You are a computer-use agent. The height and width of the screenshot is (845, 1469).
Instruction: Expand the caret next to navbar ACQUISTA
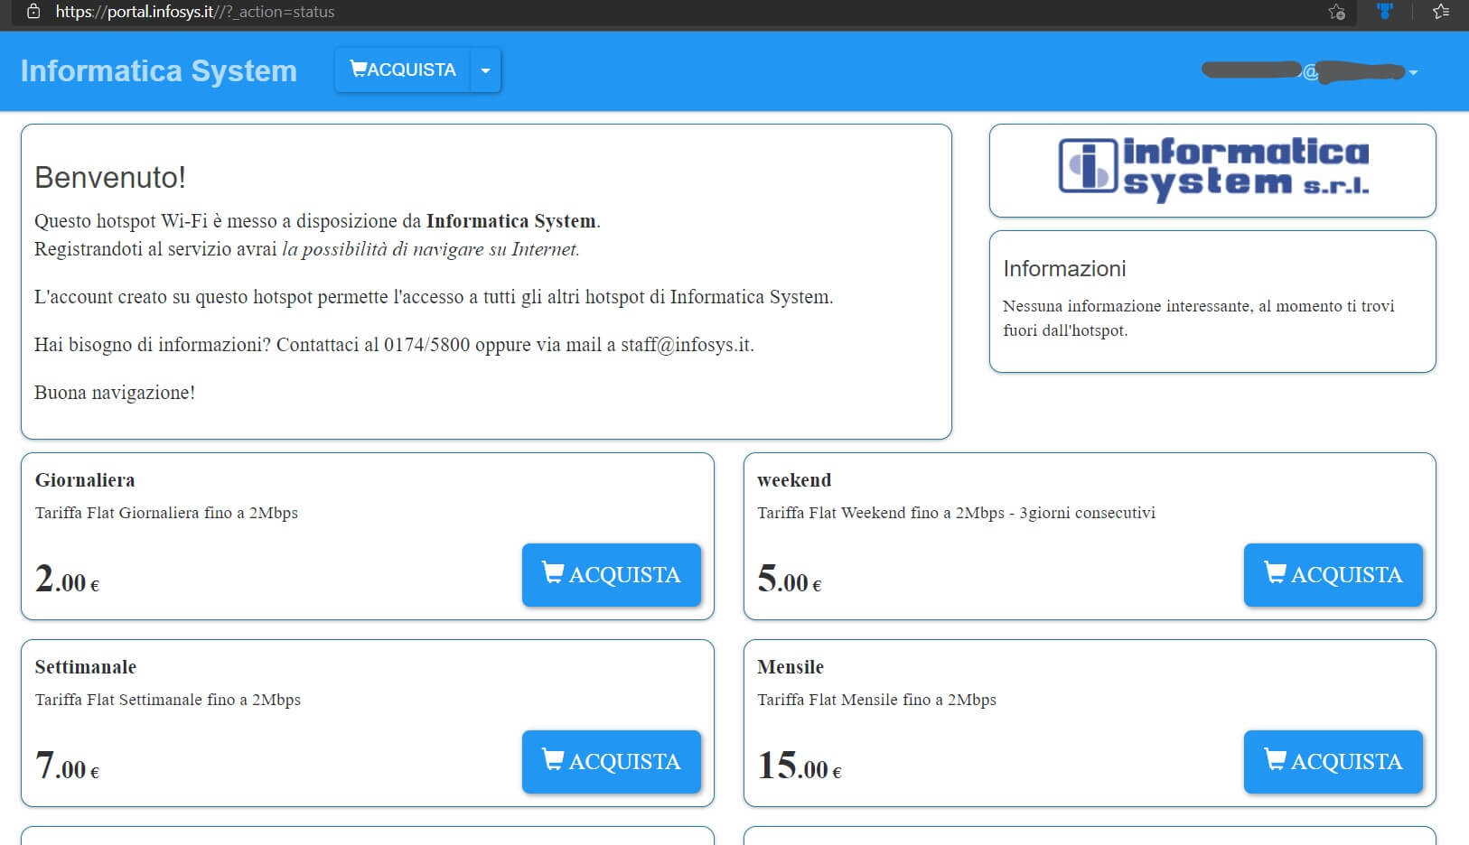(485, 70)
